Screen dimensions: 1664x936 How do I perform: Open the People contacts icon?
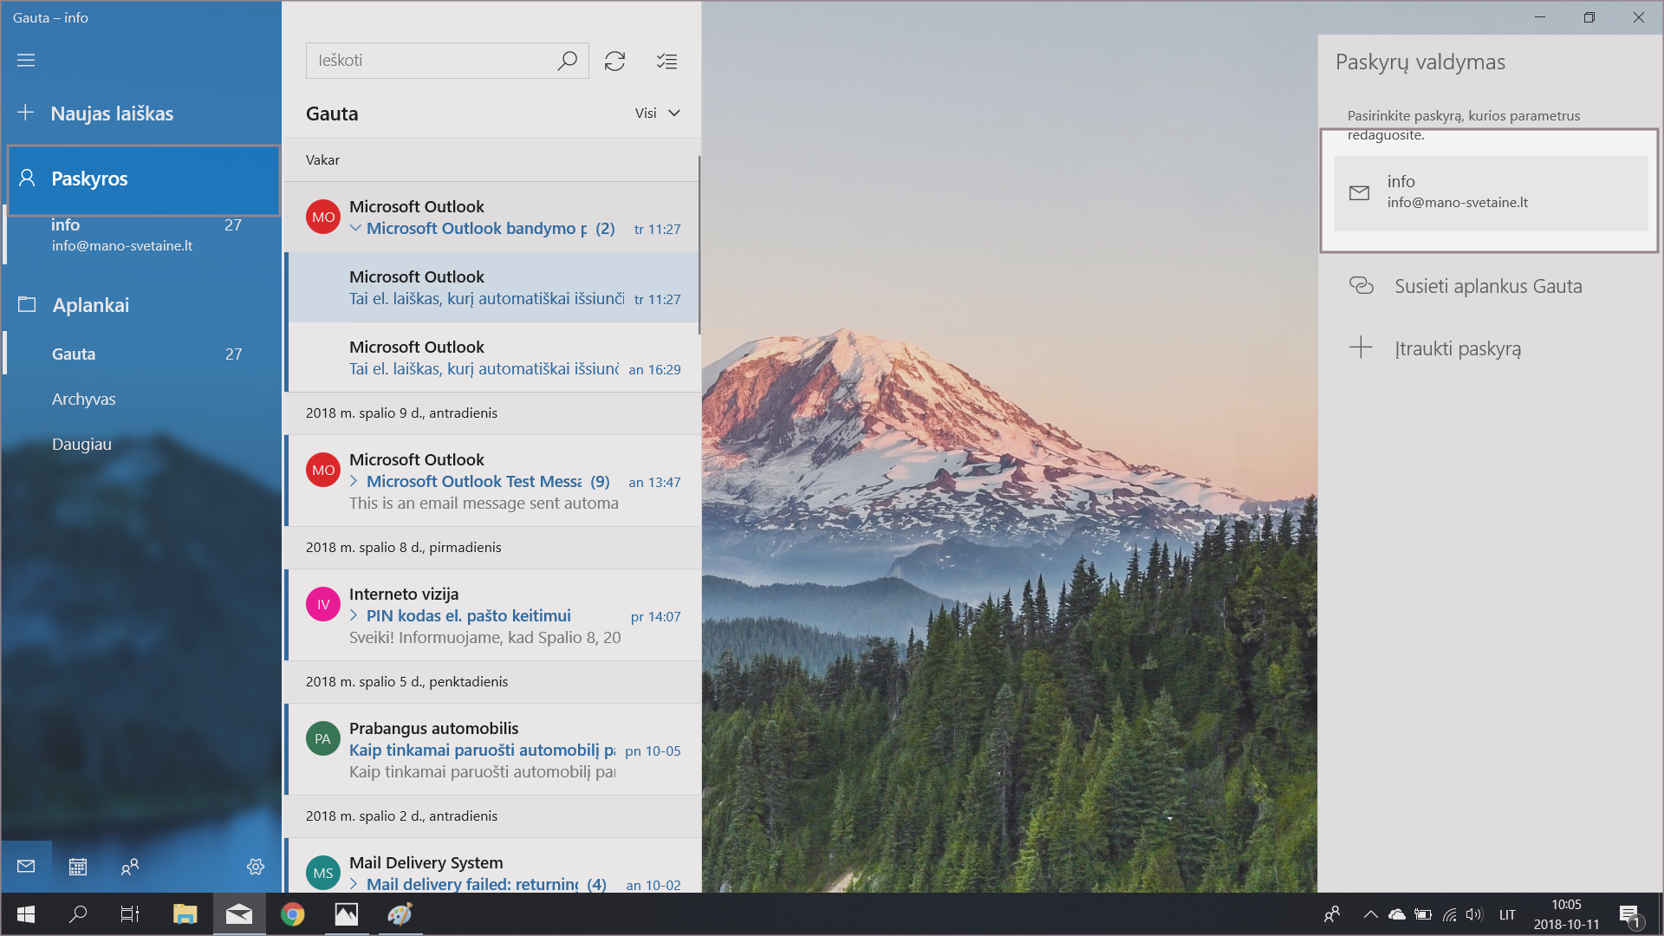pyautogui.click(x=130, y=867)
